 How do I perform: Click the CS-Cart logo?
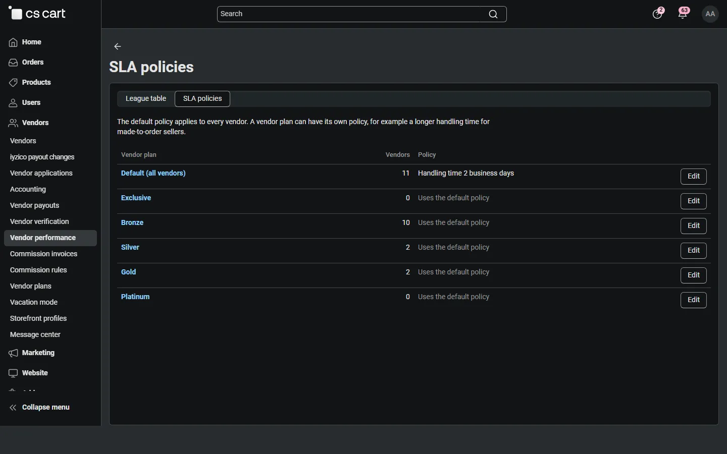pyautogui.click(x=37, y=14)
